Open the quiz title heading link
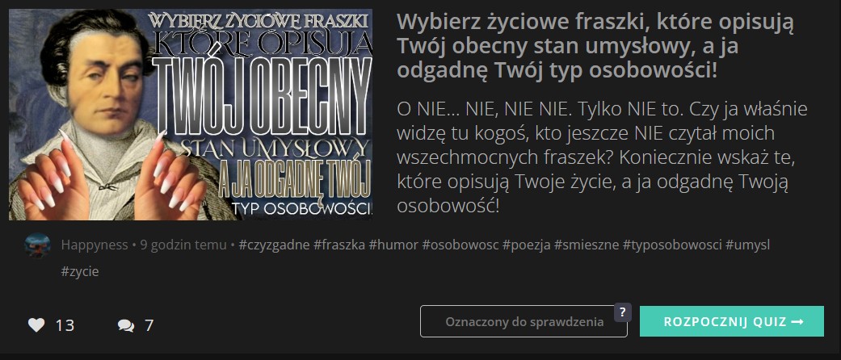The image size is (841, 360). click(x=596, y=46)
